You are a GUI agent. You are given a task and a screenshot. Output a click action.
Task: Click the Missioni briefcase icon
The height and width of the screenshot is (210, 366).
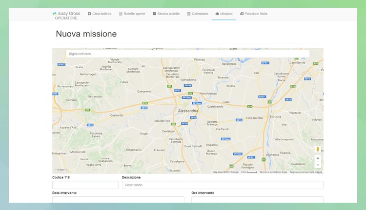[217, 14]
